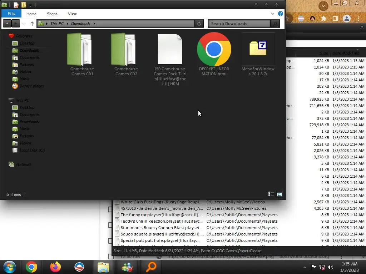
Task: Click the Refresh button in address bar
Action: (x=199, y=24)
